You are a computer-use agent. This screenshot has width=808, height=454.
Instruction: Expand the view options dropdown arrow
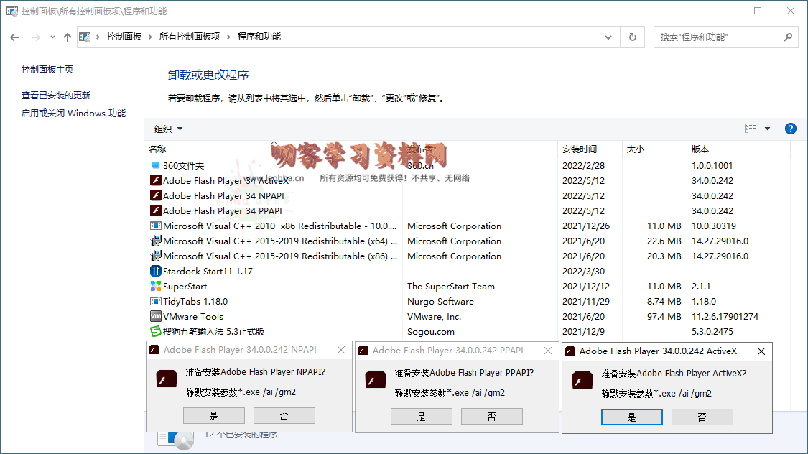coord(767,129)
